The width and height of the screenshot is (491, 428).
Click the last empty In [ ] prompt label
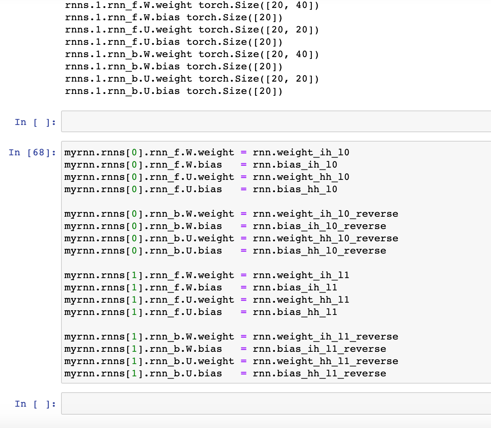click(35, 404)
